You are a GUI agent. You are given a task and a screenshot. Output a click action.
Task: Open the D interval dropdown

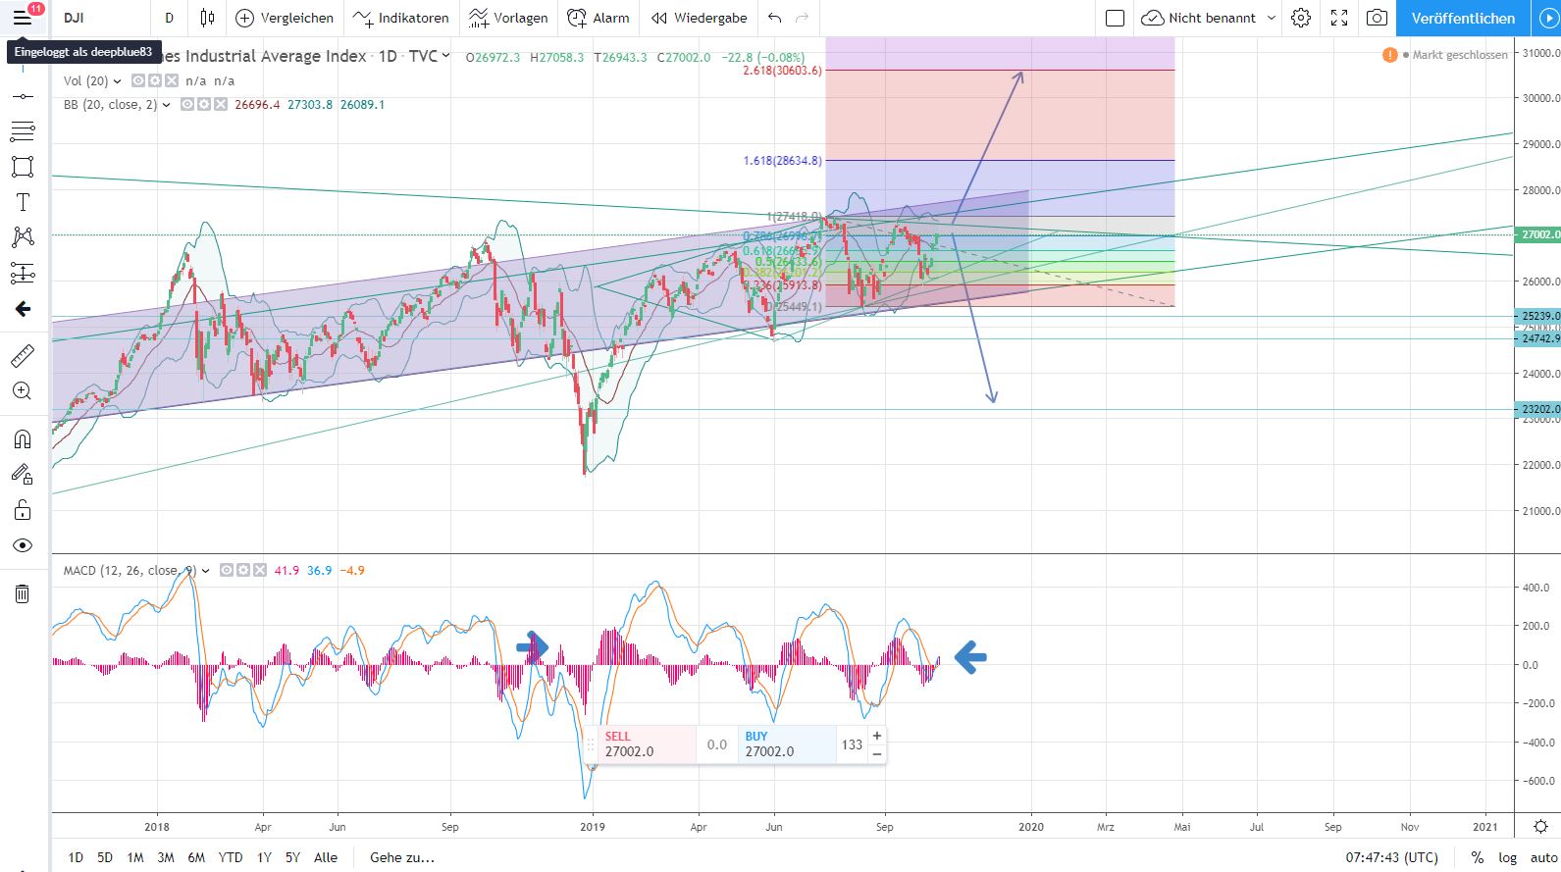click(x=170, y=18)
